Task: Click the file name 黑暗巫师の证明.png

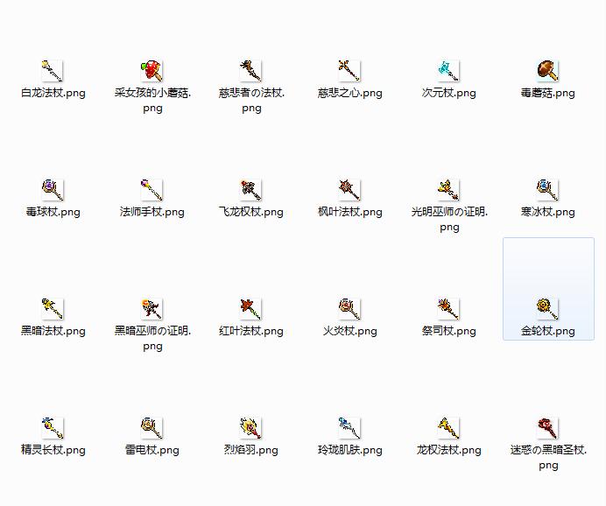Action: point(152,339)
